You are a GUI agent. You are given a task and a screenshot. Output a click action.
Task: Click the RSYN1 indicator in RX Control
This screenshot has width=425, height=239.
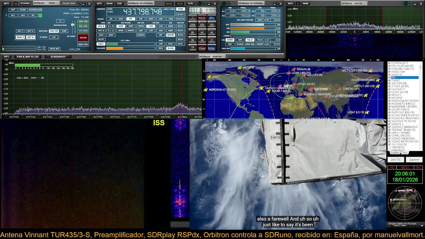tap(169, 3)
